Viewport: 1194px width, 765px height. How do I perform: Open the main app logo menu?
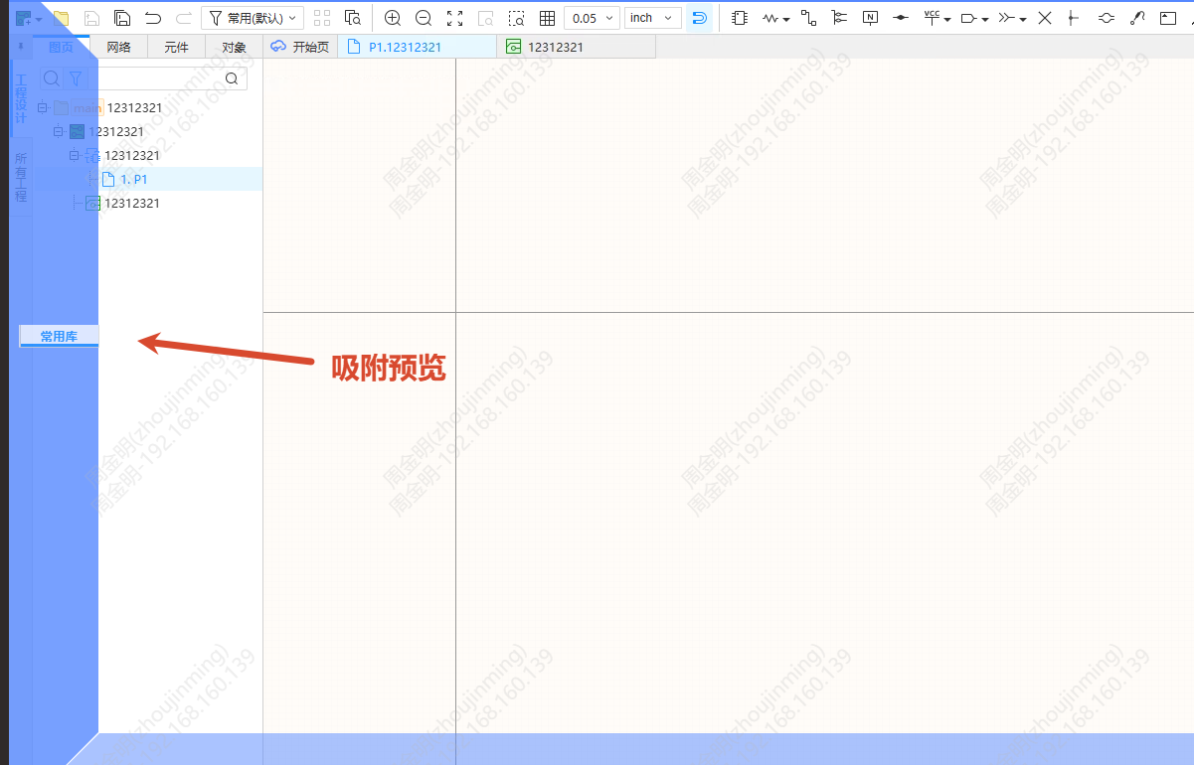24,18
